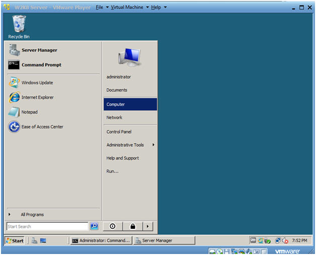Click the administrator computer picture
The image size is (316, 255).
click(x=130, y=57)
